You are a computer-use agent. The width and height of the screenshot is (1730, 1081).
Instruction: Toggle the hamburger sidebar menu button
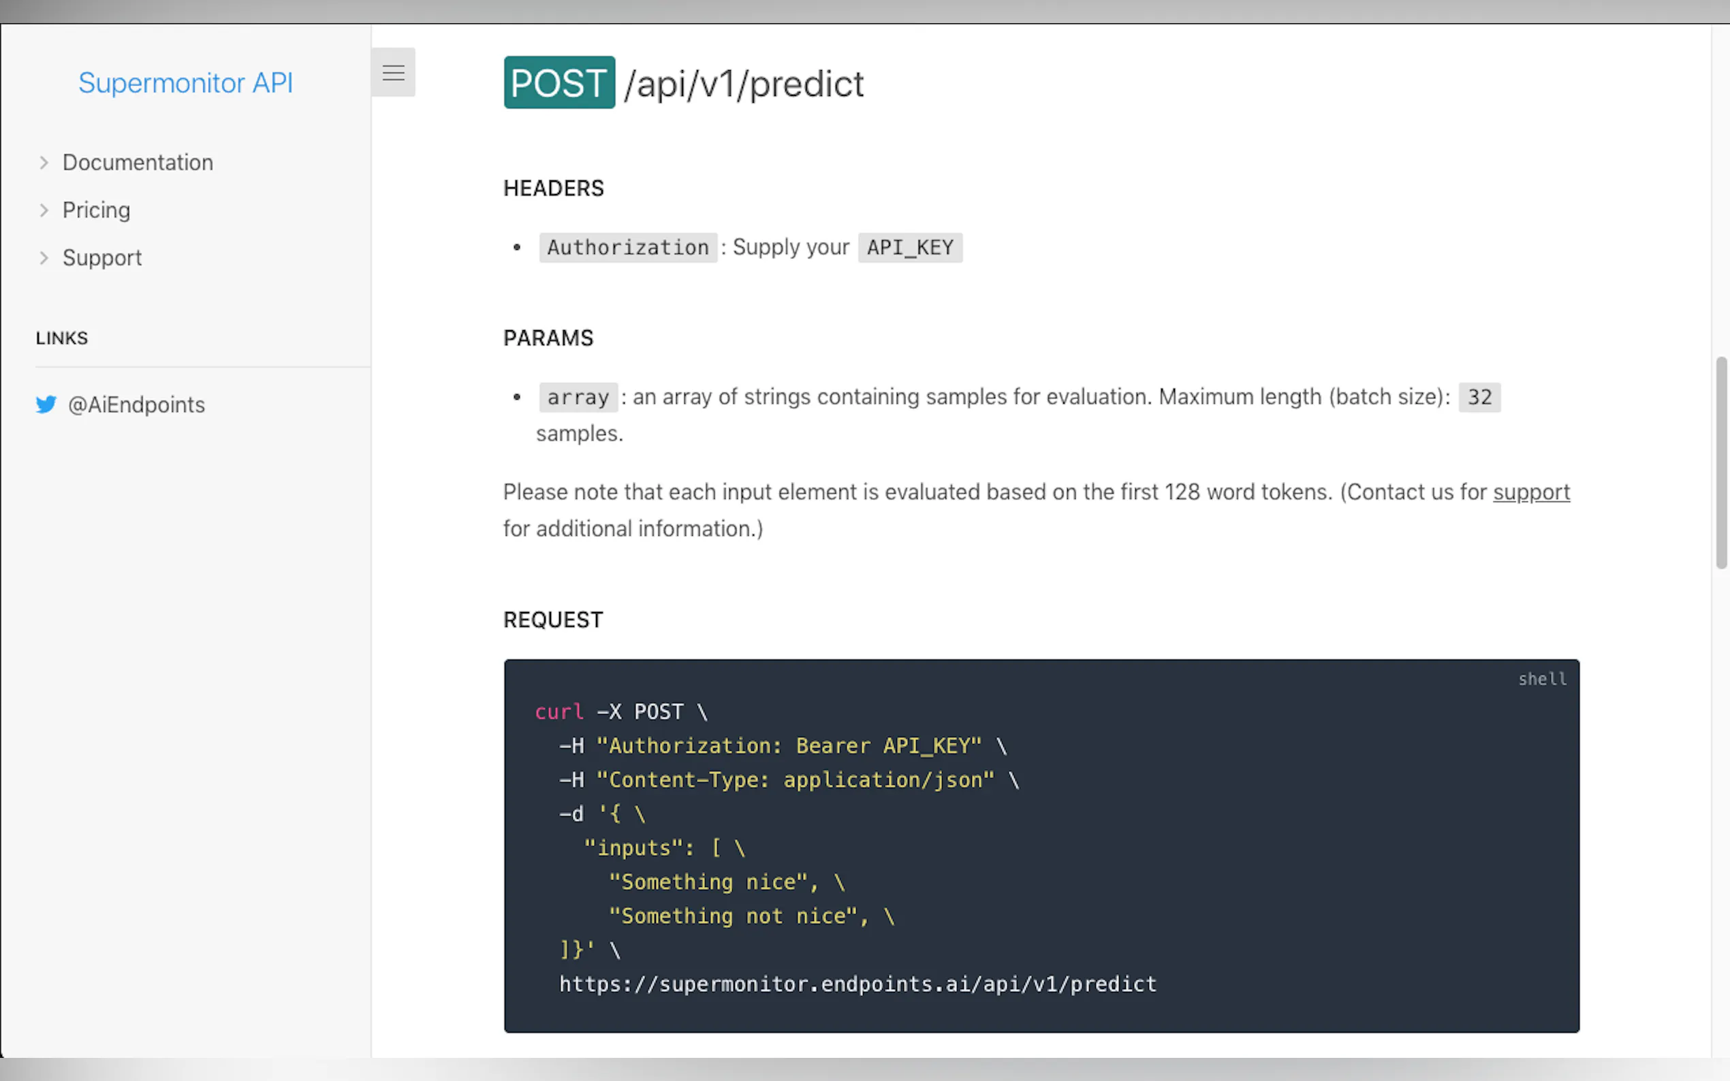pos(392,72)
